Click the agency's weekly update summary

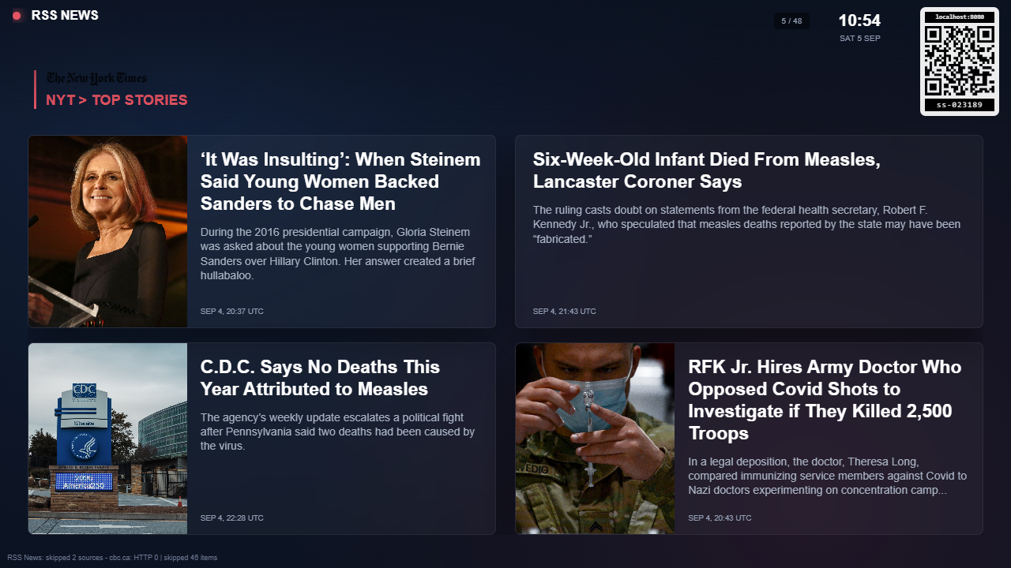[337, 432]
